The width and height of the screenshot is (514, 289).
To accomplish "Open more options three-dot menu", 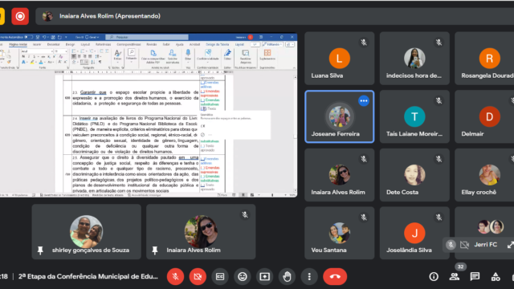I will tap(309, 276).
